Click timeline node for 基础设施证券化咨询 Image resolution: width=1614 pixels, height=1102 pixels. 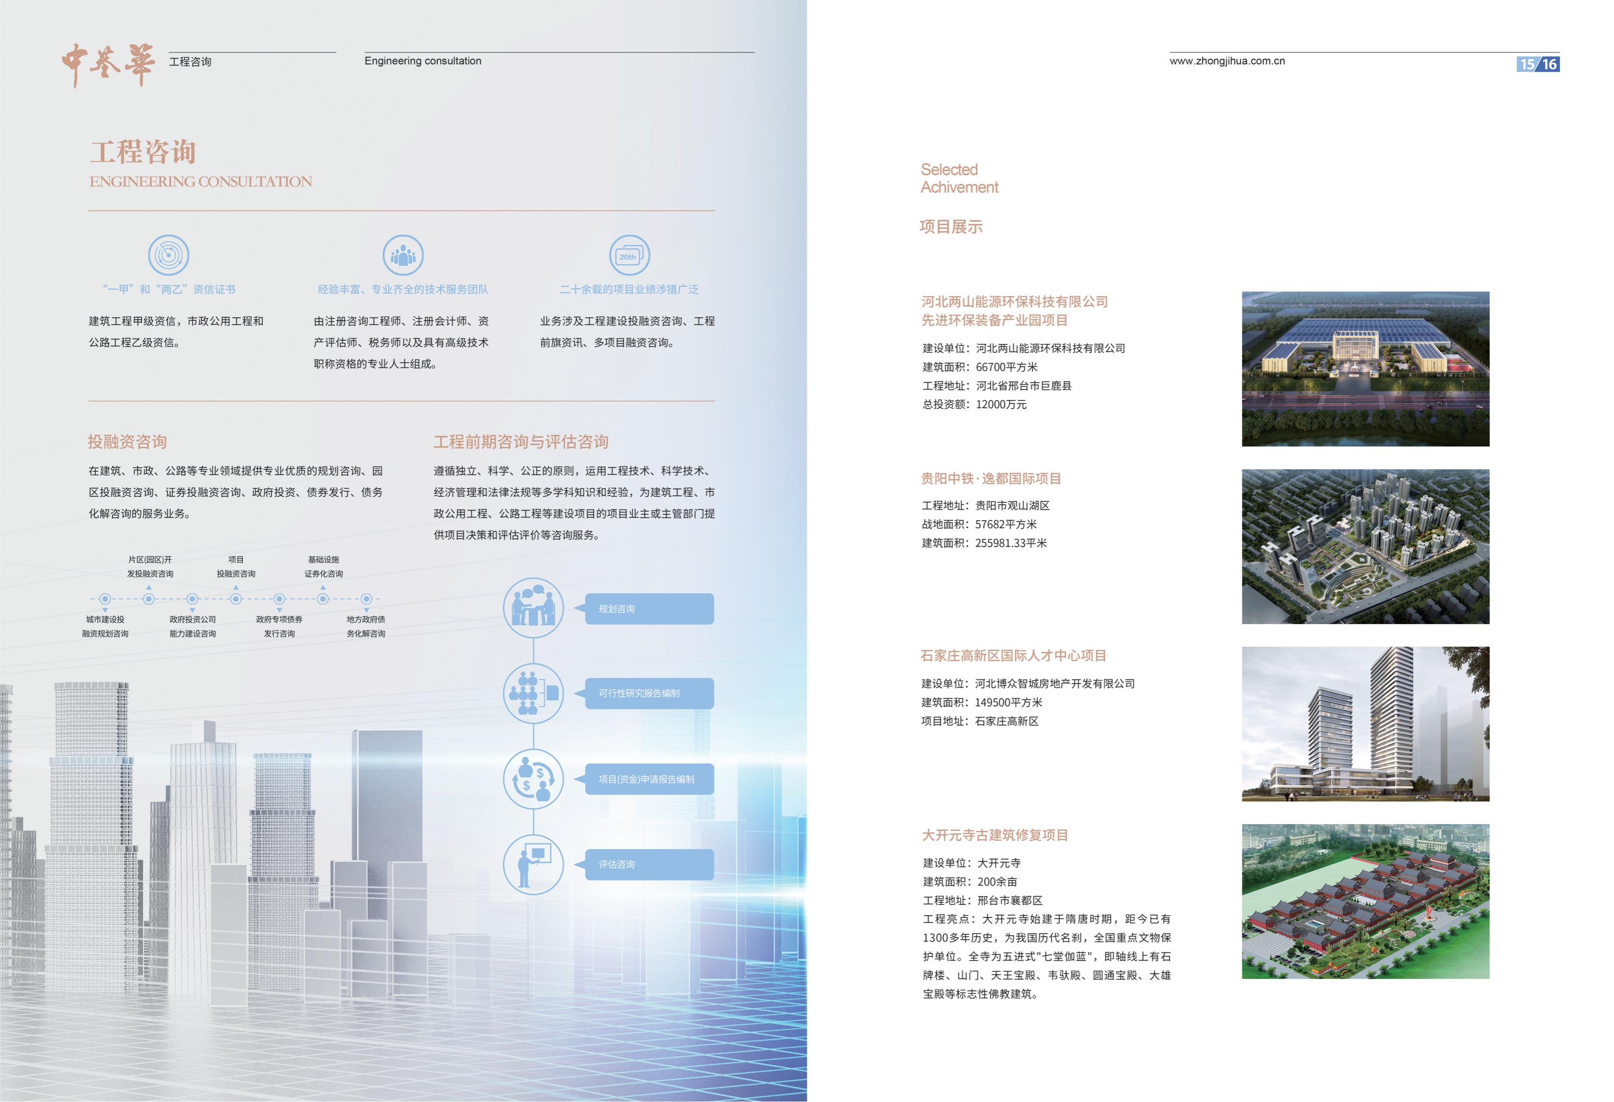(323, 599)
